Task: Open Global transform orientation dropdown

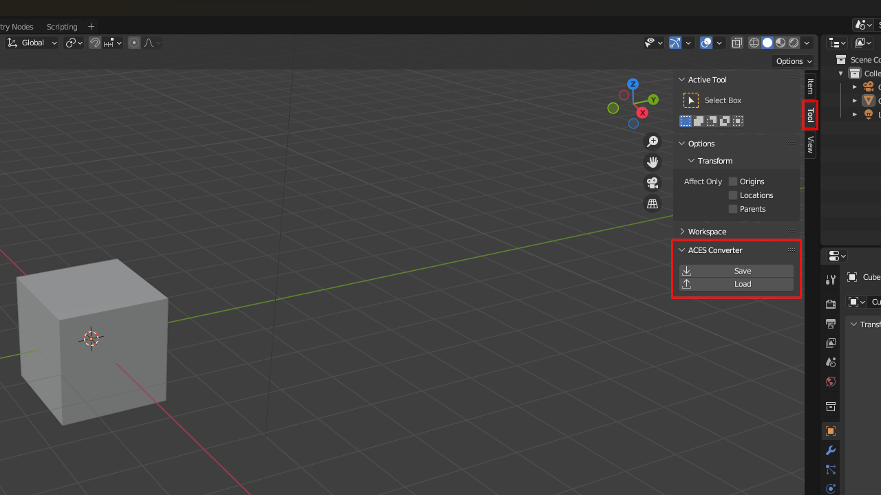Action: pyautogui.click(x=32, y=43)
